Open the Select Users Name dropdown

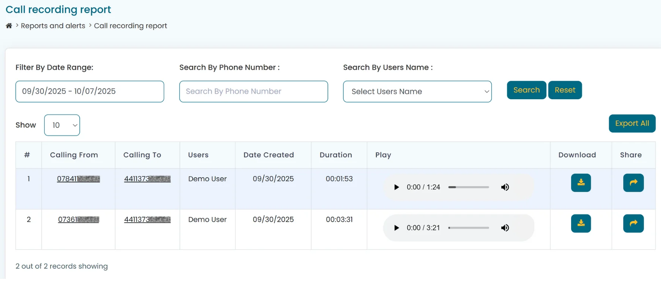(417, 92)
